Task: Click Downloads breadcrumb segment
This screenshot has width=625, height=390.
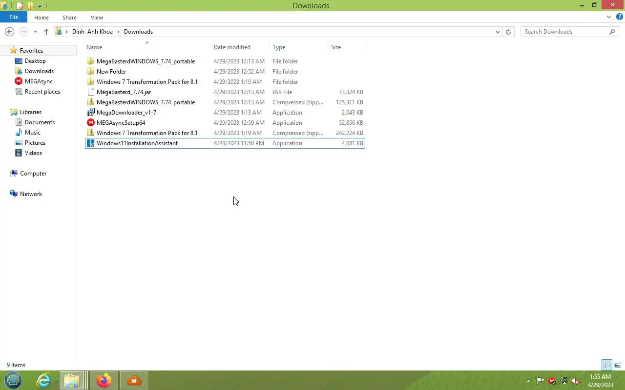Action: coord(138,32)
